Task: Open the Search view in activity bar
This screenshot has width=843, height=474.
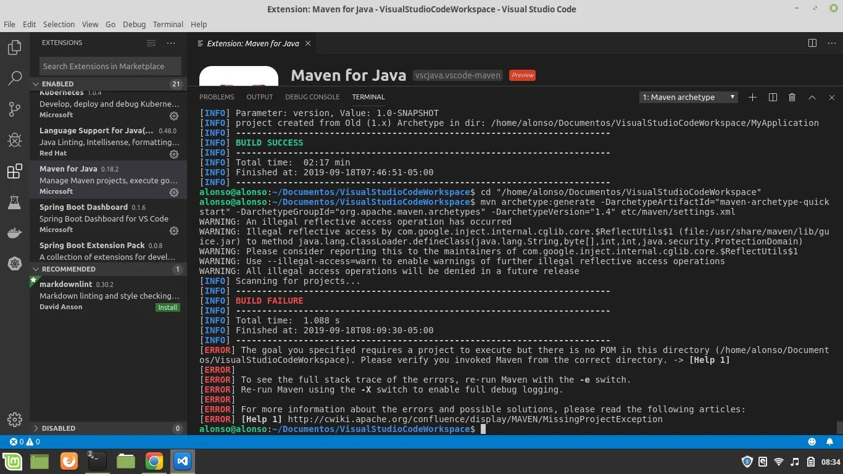Action: point(14,78)
